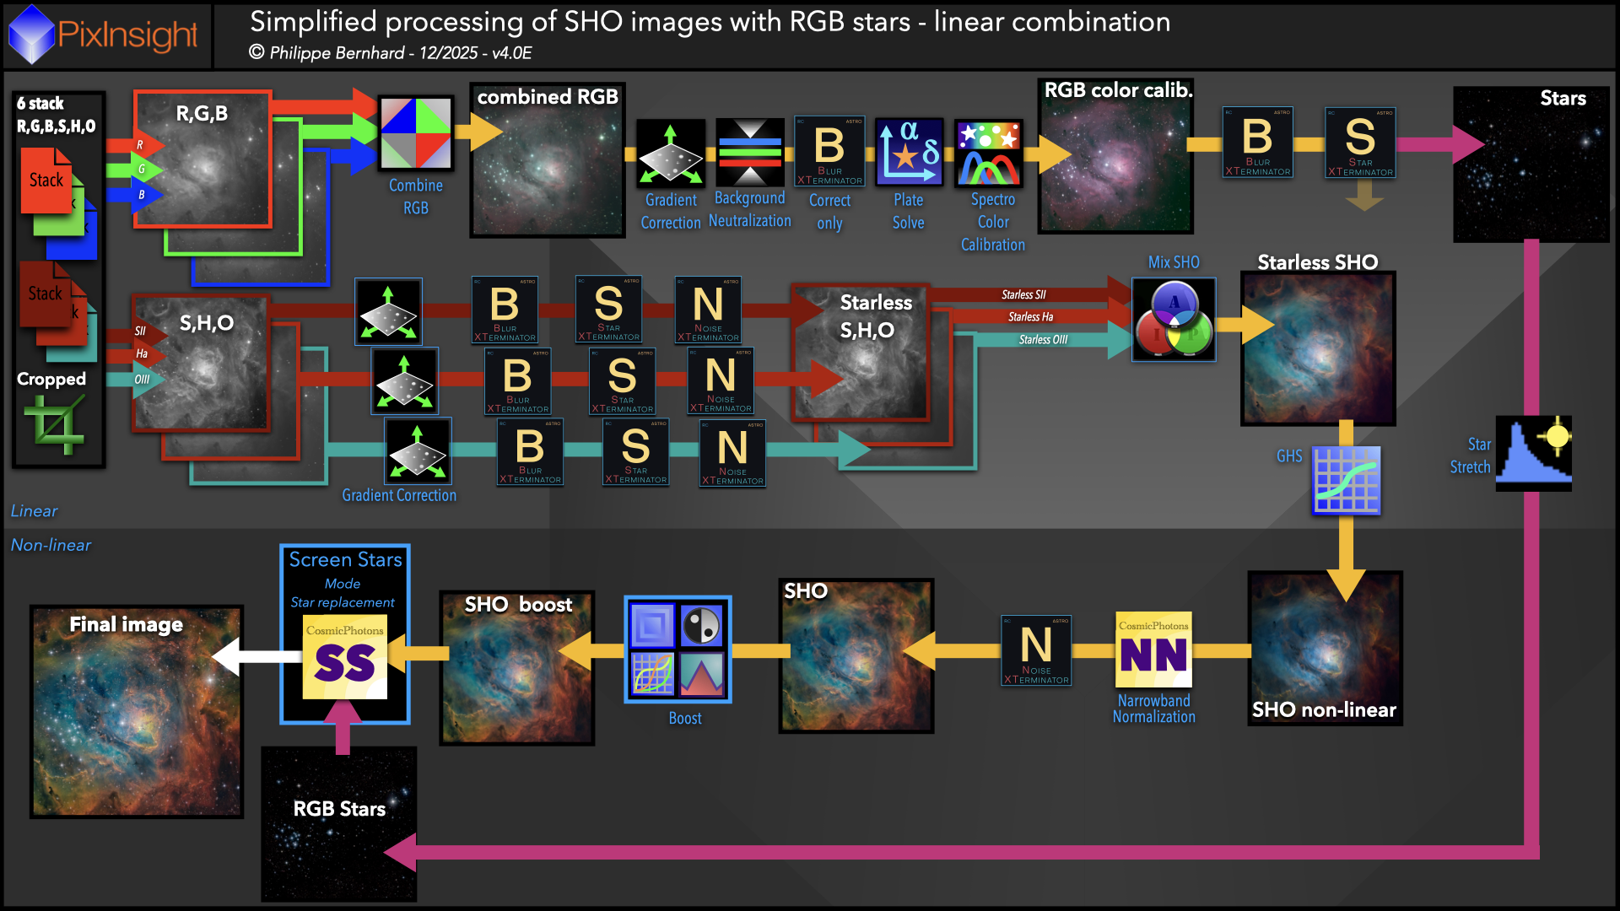Click the Stars image thumbnail
Screen dimensions: 1620x911
click(1531, 164)
